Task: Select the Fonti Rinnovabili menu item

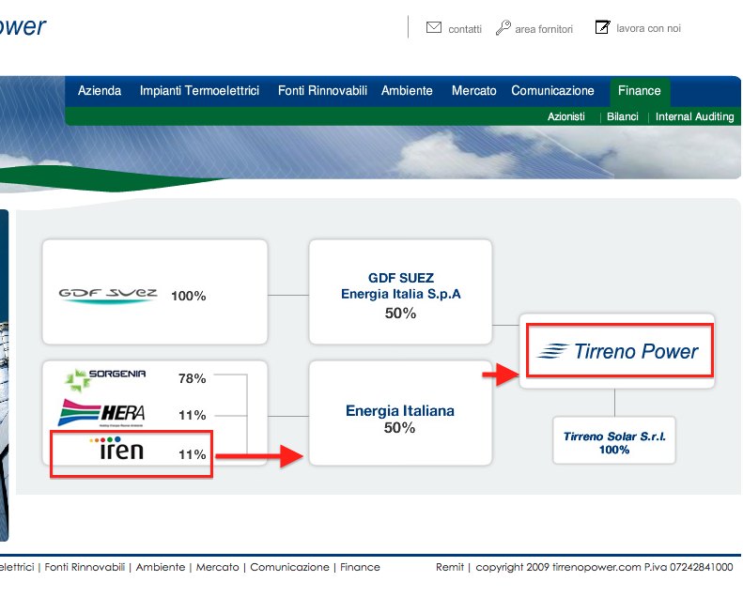Action: (x=320, y=91)
